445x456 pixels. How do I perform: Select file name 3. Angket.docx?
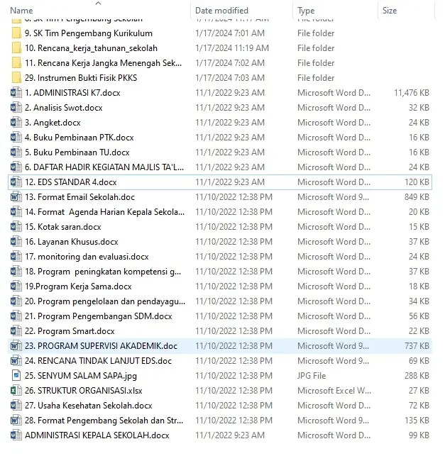53,123
